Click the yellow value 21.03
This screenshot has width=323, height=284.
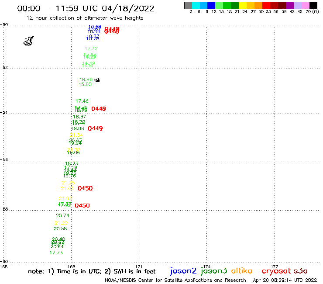67,188
